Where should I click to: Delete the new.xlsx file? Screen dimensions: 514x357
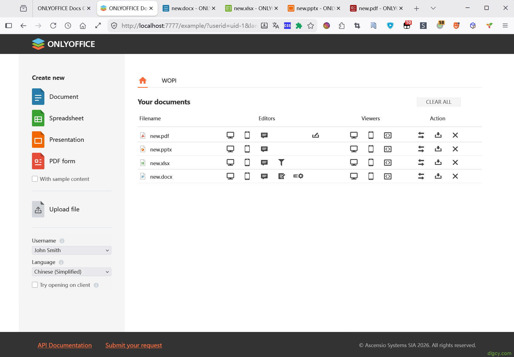[455, 162]
